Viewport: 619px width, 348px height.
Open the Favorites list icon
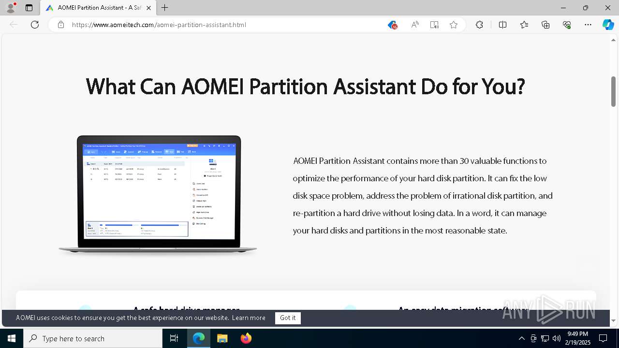[524, 25]
